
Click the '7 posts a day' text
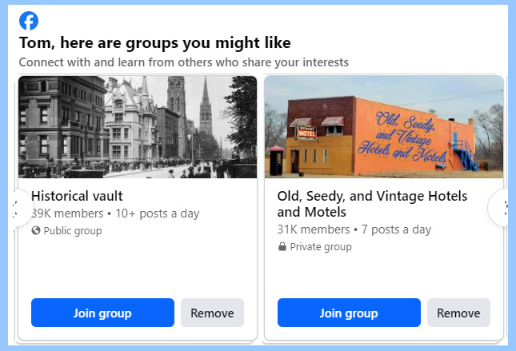[396, 229]
